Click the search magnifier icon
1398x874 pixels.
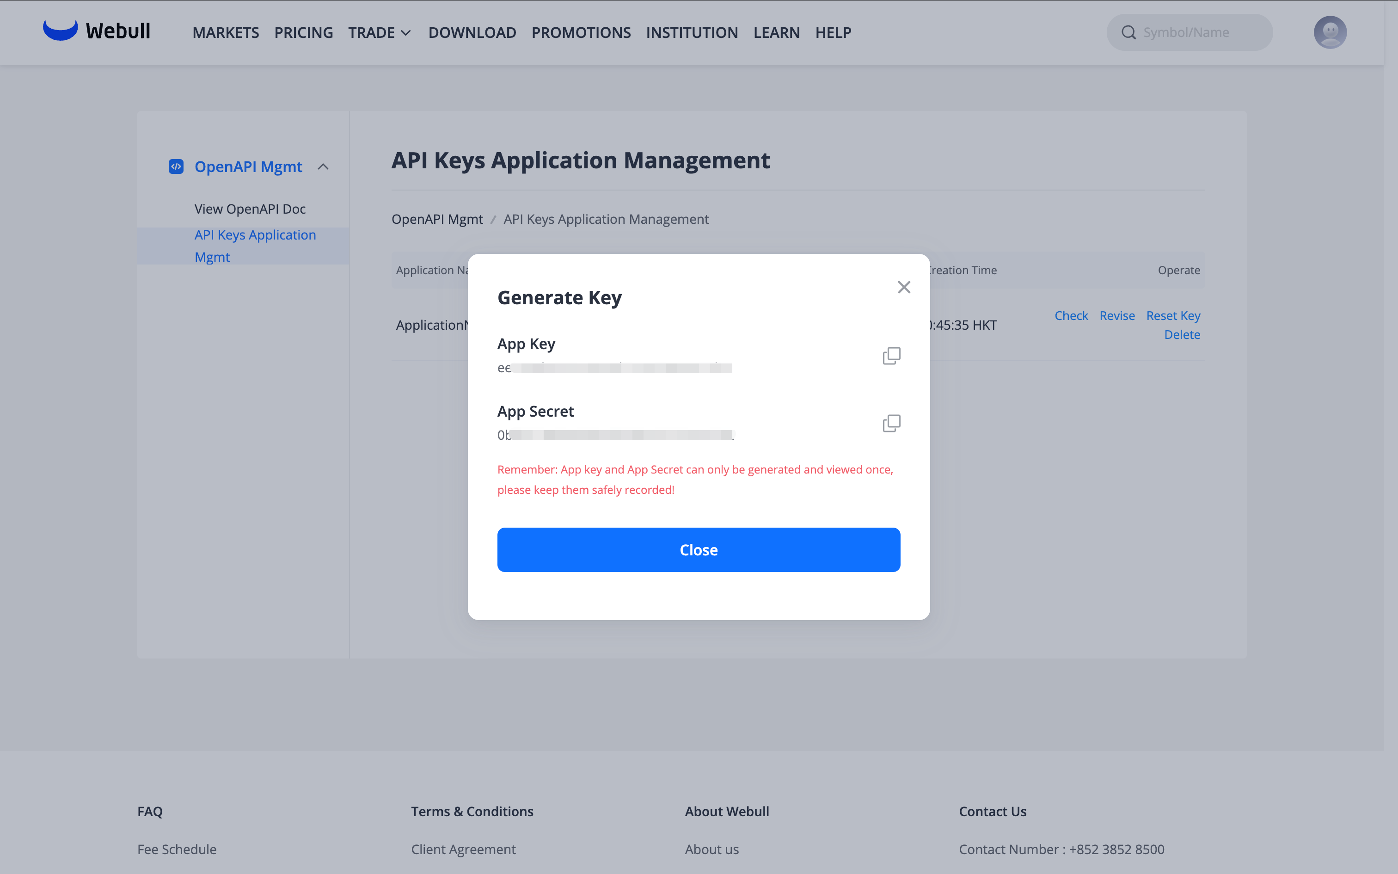(x=1128, y=32)
